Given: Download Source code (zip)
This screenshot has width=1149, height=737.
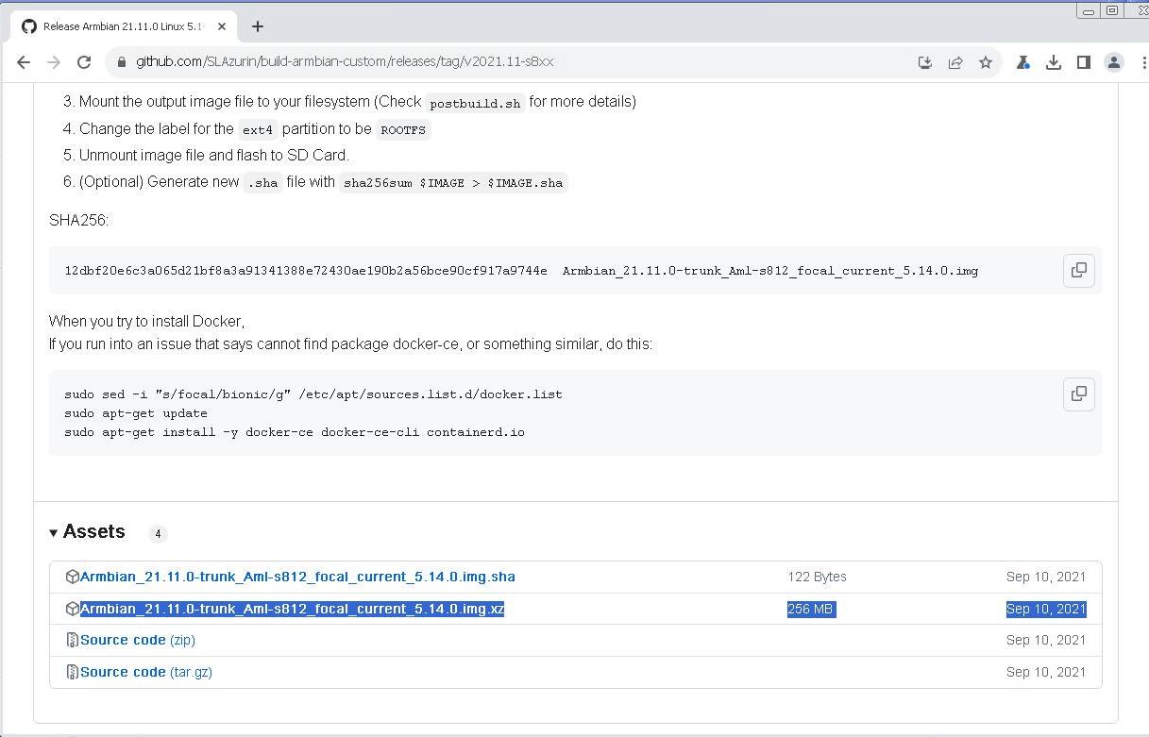Looking at the screenshot, I should (138, 640).
